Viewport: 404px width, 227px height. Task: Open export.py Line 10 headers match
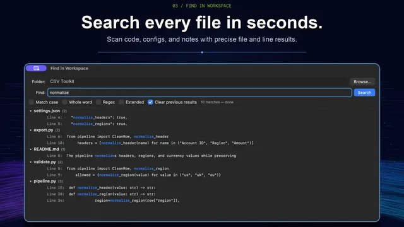(150, 143)
